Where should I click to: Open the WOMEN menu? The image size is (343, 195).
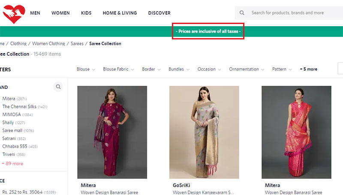point(60,13)
